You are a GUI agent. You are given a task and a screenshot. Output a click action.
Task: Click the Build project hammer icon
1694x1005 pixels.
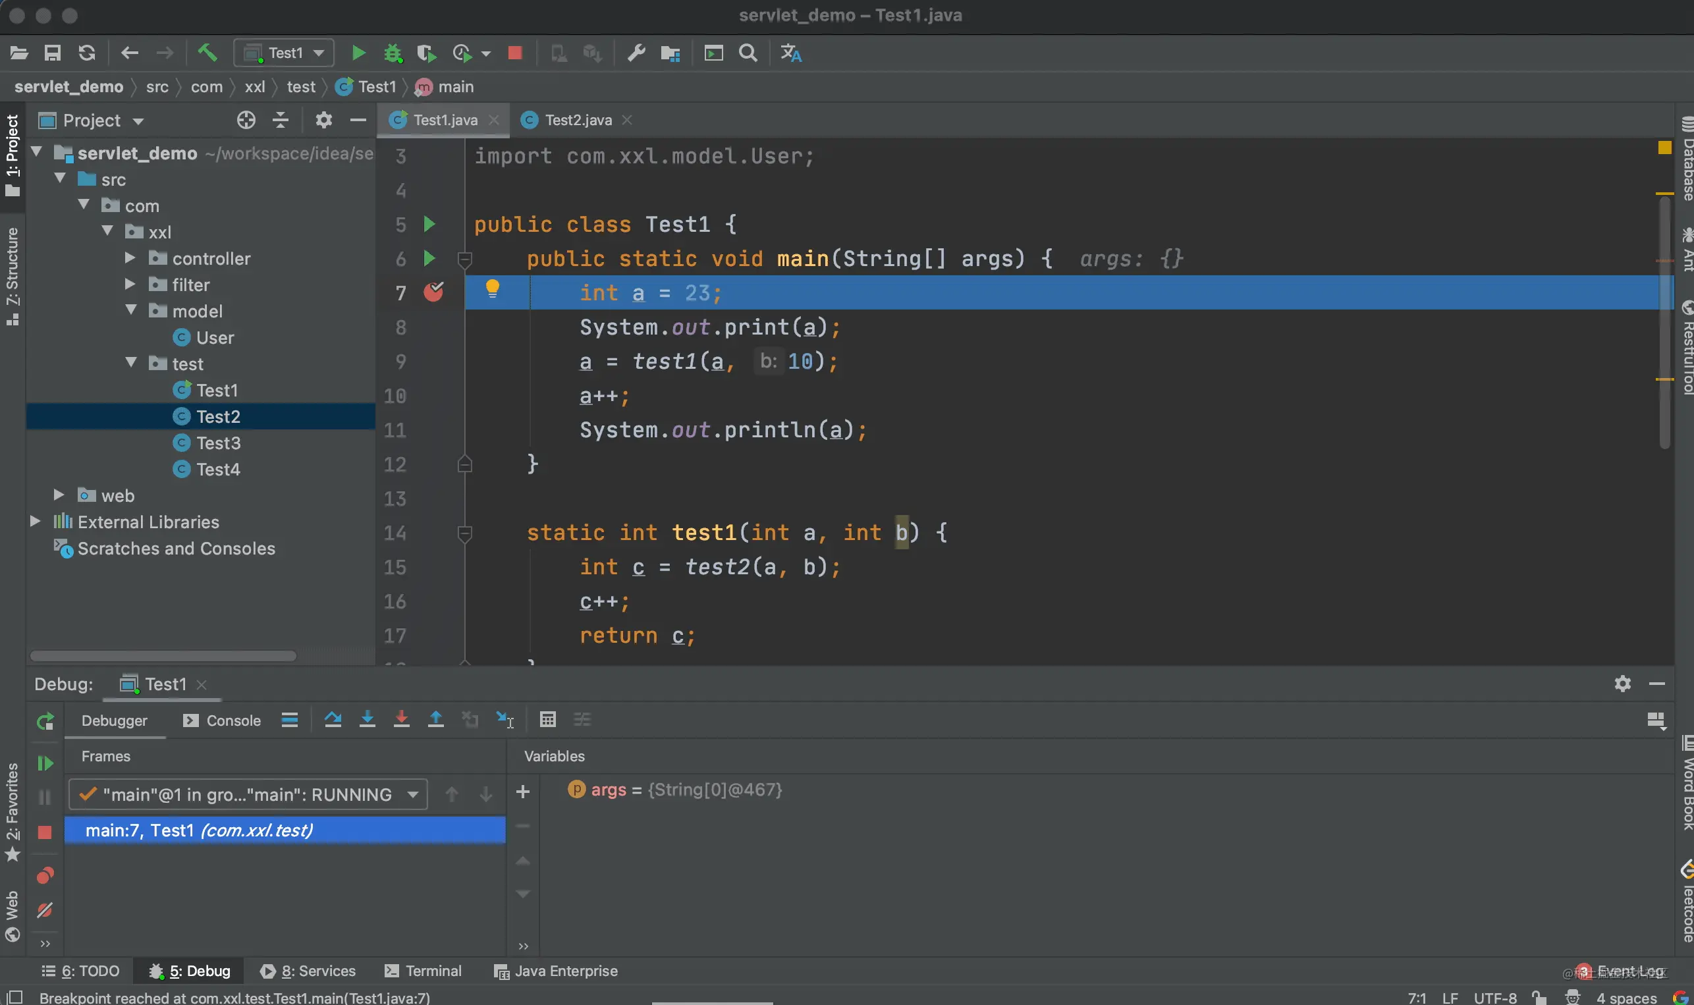coord(207,52)
